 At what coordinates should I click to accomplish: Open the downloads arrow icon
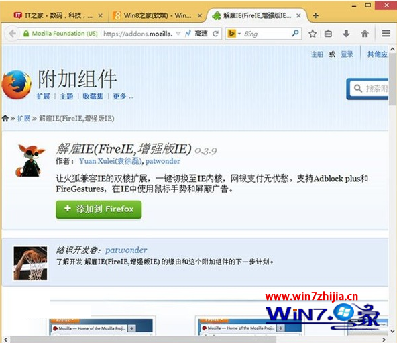(x=346, y=34)
